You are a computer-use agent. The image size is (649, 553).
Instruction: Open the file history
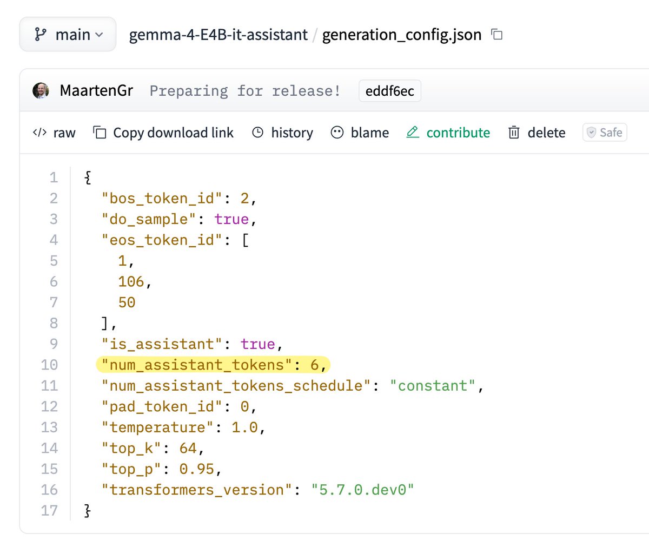[x=282, y=133]
